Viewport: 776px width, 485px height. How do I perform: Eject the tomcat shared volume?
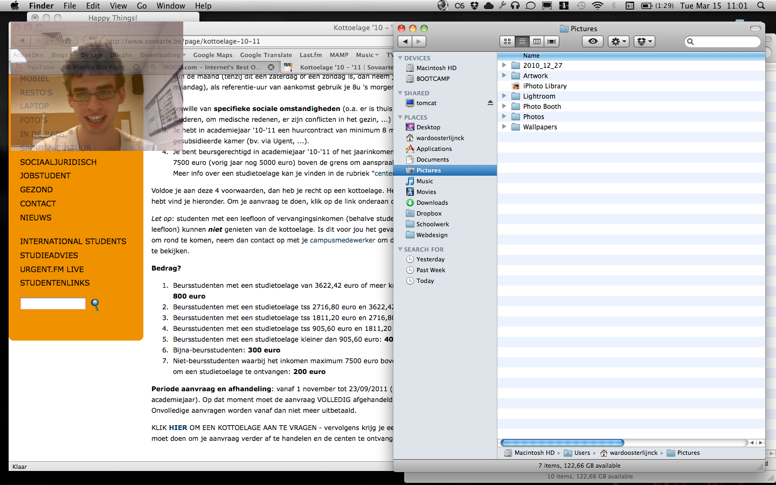point(490,103)
